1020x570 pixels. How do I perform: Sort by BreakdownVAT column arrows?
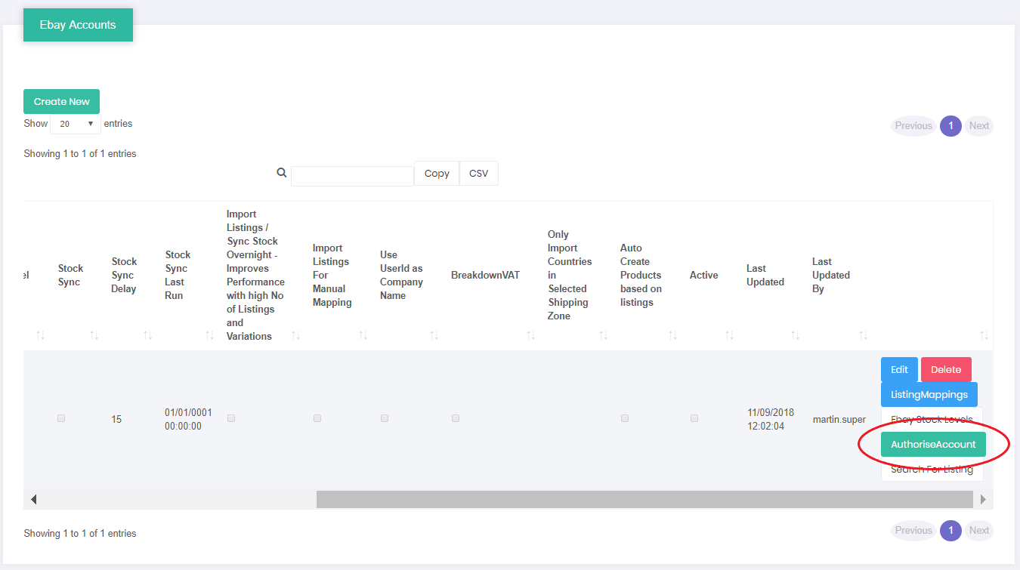click(531, 334)
